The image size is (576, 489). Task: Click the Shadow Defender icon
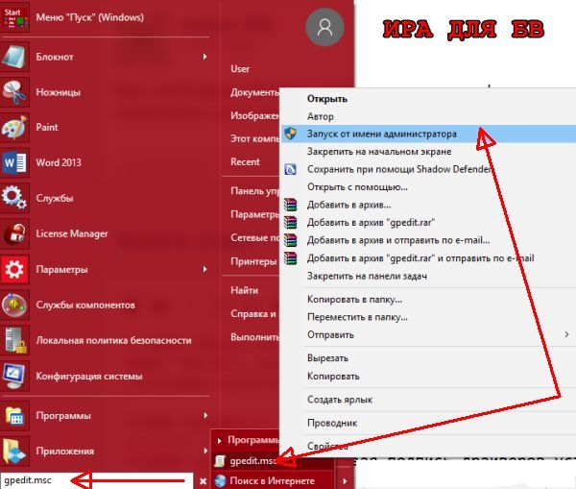(291, 169)
